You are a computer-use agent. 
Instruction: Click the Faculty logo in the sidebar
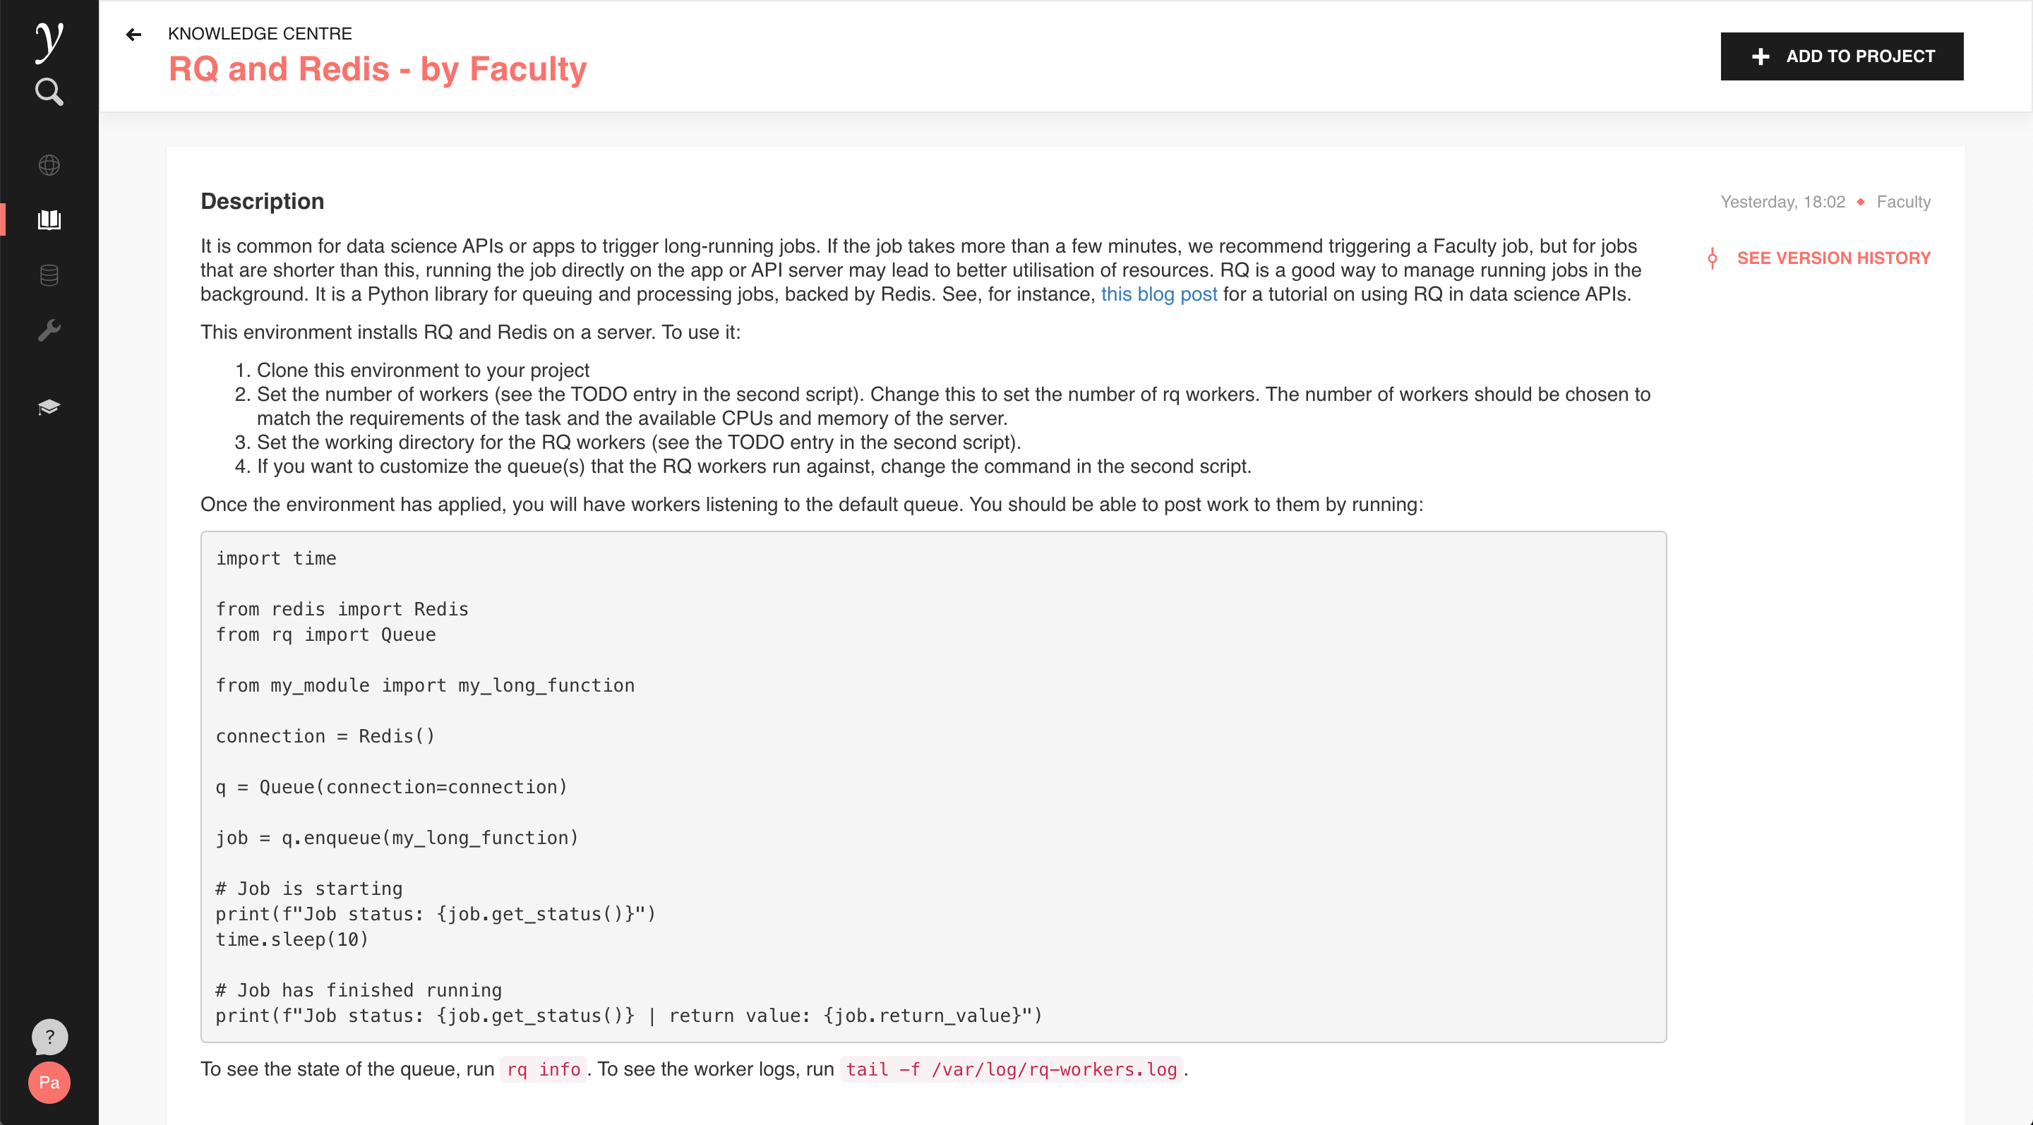coord(49,40)
